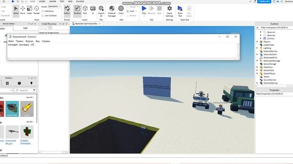Open the UI insert tool
293x164 pixels.
tap(92, 10)
